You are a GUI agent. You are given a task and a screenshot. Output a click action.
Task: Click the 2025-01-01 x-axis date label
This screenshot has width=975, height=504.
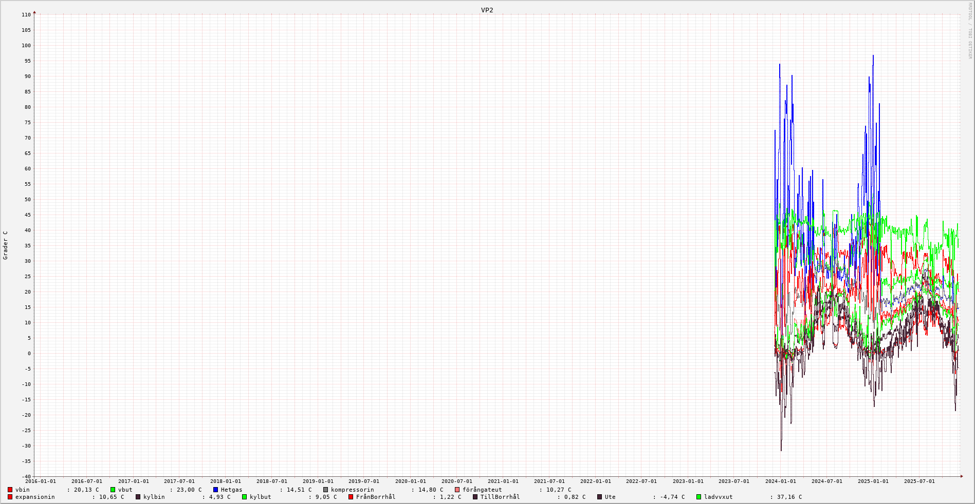(x=873, y=481)
